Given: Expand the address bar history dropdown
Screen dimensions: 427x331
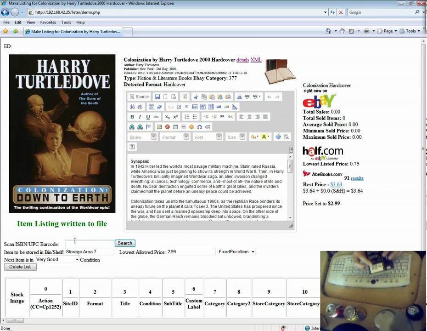Looking at the screenshot, I should click(x=325, y=12).
